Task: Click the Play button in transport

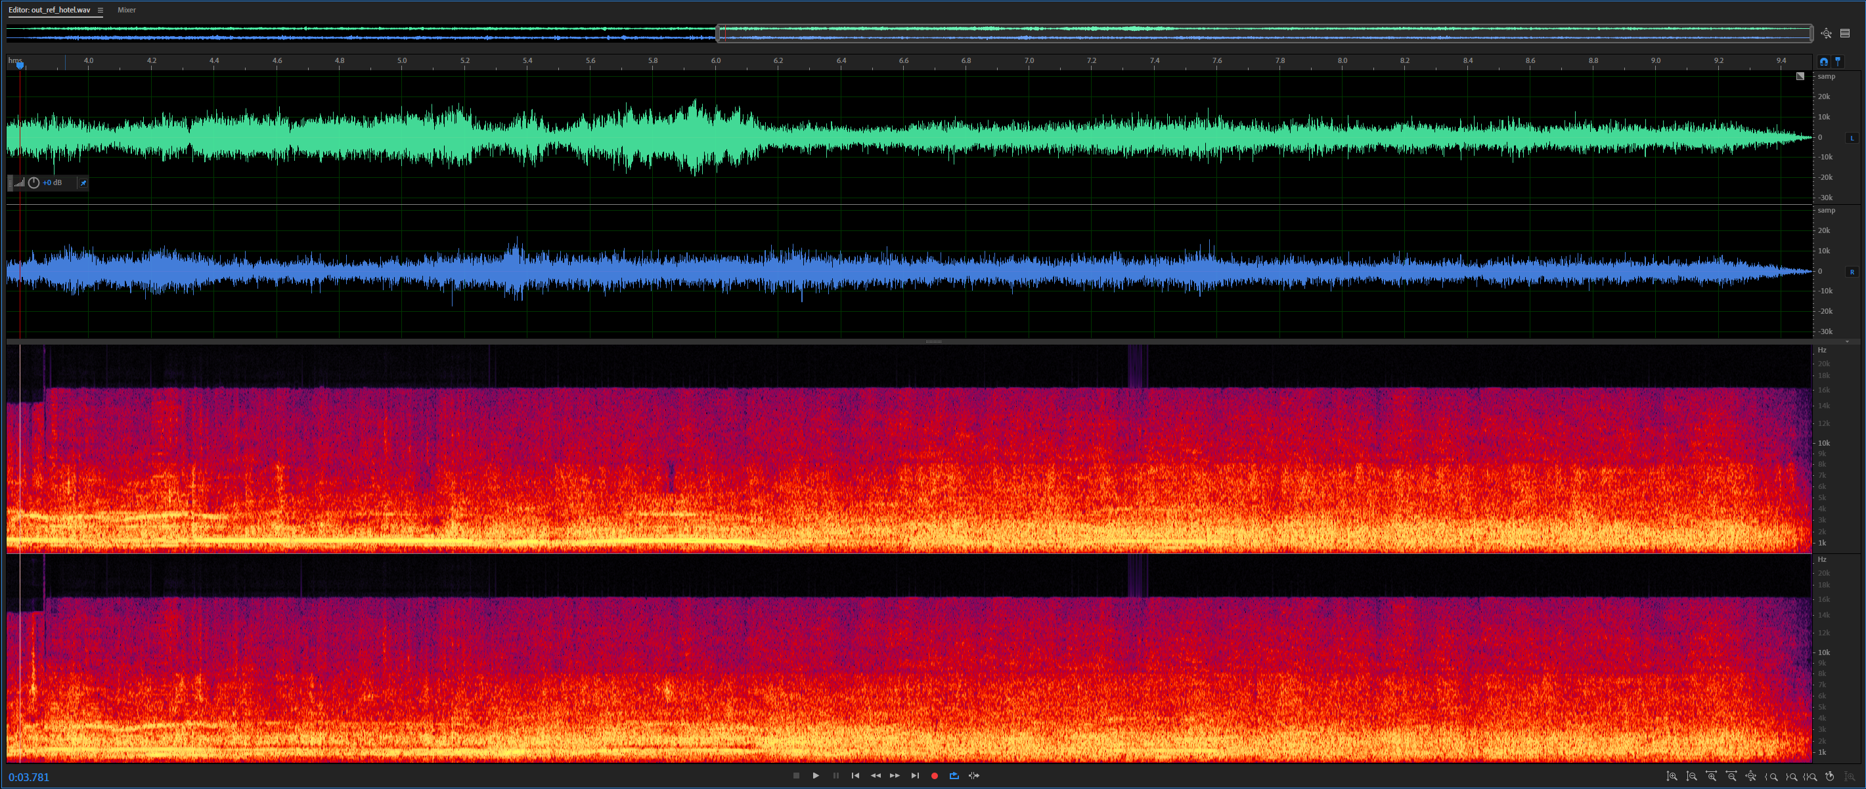Action: (x=816, y=775)
